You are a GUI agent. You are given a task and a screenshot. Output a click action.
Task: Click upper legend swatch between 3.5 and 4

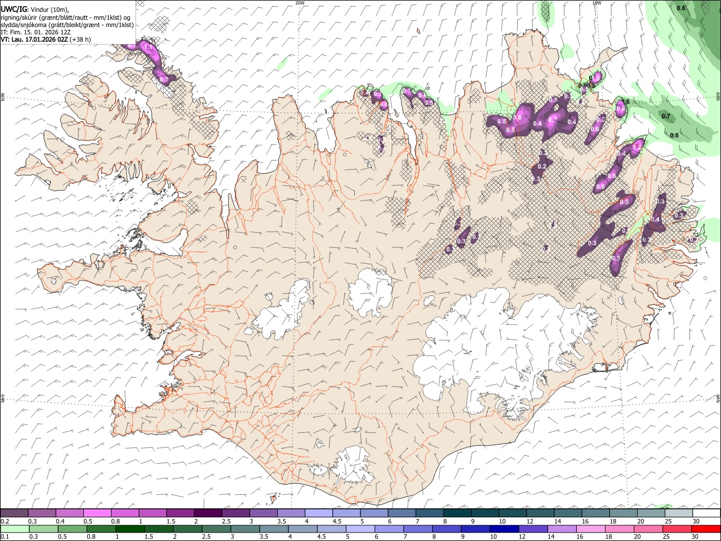[291, 513]
